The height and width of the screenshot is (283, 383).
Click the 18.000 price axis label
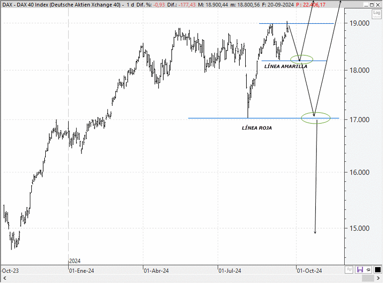(x=359, y=70)
